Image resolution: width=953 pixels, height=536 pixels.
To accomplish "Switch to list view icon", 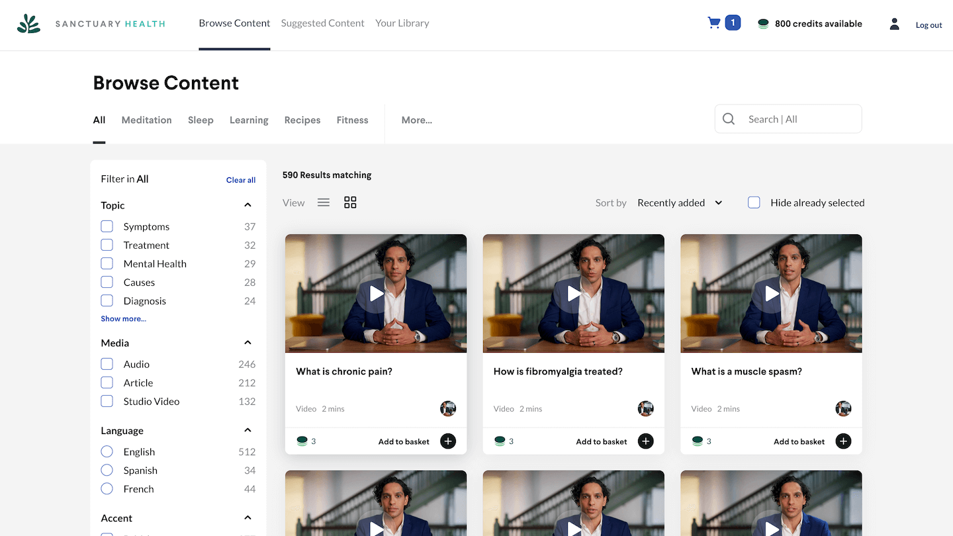I will click(323, 202).
